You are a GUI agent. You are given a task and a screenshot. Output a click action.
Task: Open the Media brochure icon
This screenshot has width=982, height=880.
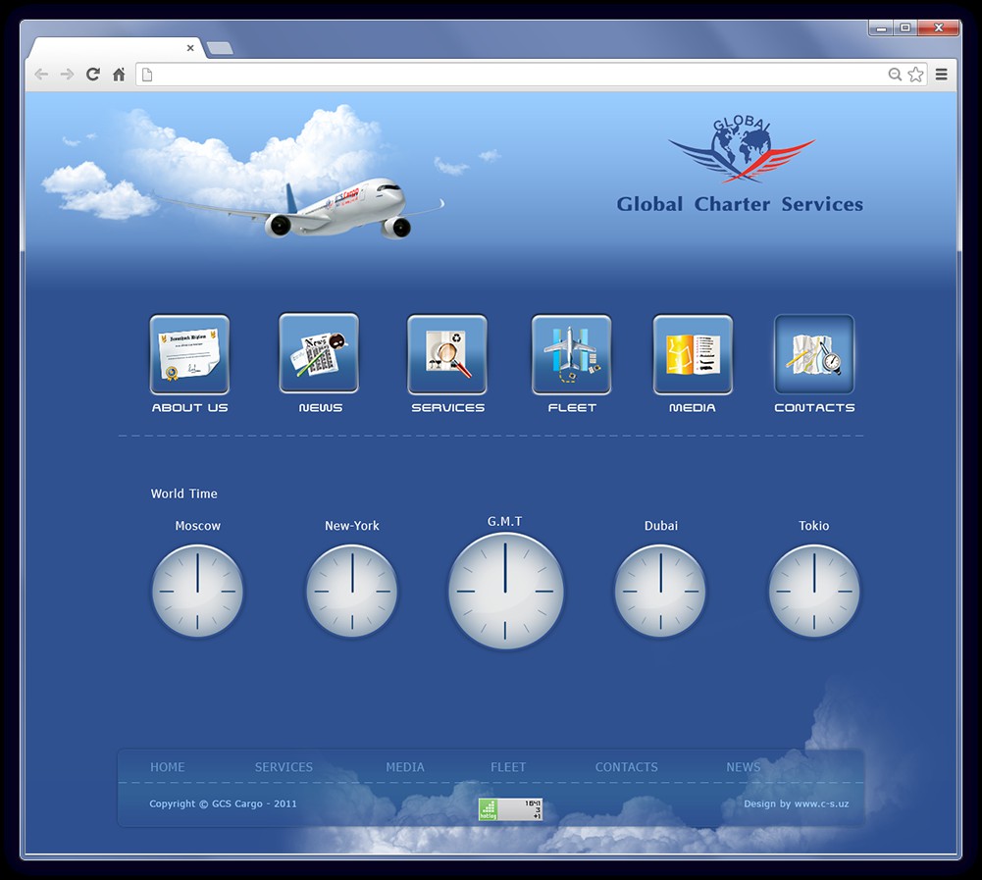click(x=693, y=354)
